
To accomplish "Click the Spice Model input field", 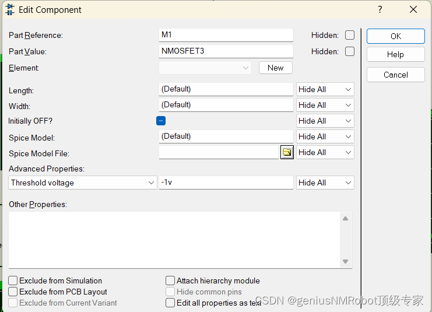I will tap(226, 136).
